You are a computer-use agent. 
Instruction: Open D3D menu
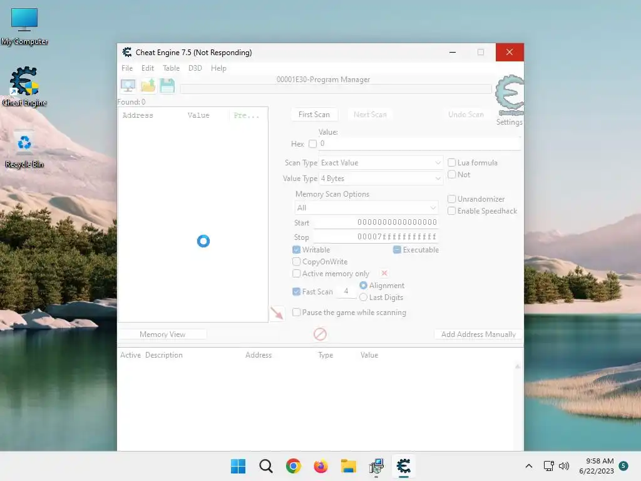pyautogui.click(x=195, y=68)
